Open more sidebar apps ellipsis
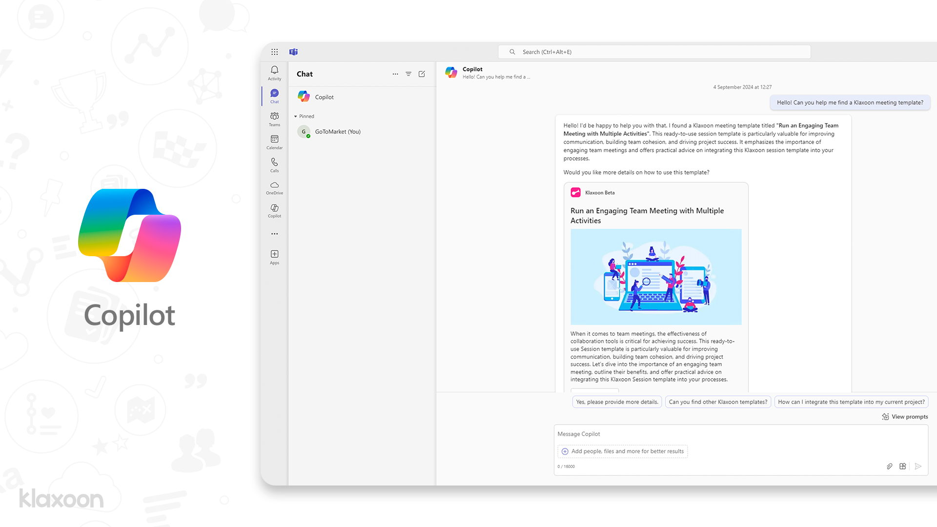 274,234
